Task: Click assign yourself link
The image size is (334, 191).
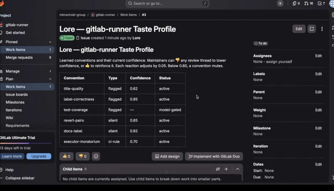Action: 278,62
